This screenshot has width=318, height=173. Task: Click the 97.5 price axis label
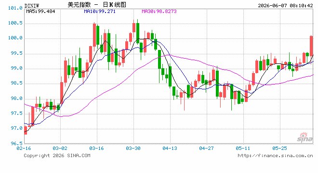click(x=16, y=113)
